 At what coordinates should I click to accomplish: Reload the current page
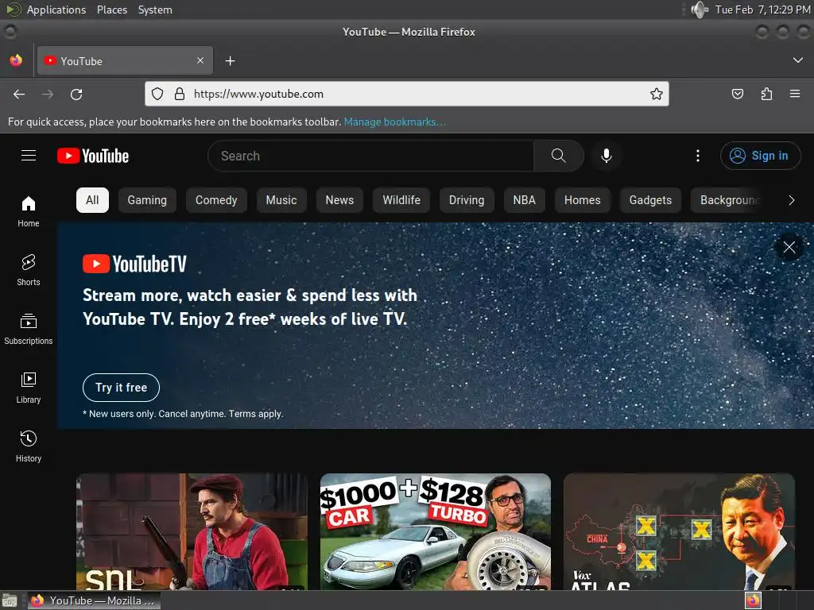click(76, 94)
